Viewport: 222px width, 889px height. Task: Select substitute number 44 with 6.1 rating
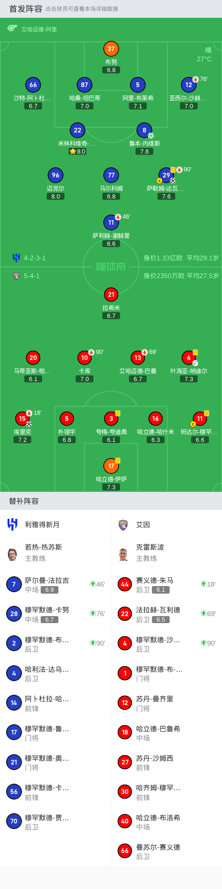(166, 584)
